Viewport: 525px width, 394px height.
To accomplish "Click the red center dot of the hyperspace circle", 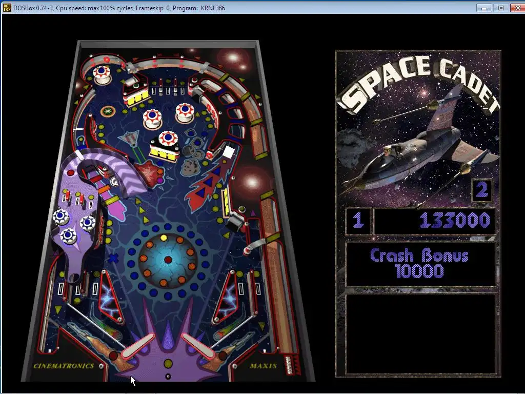I will pos(168,260).
